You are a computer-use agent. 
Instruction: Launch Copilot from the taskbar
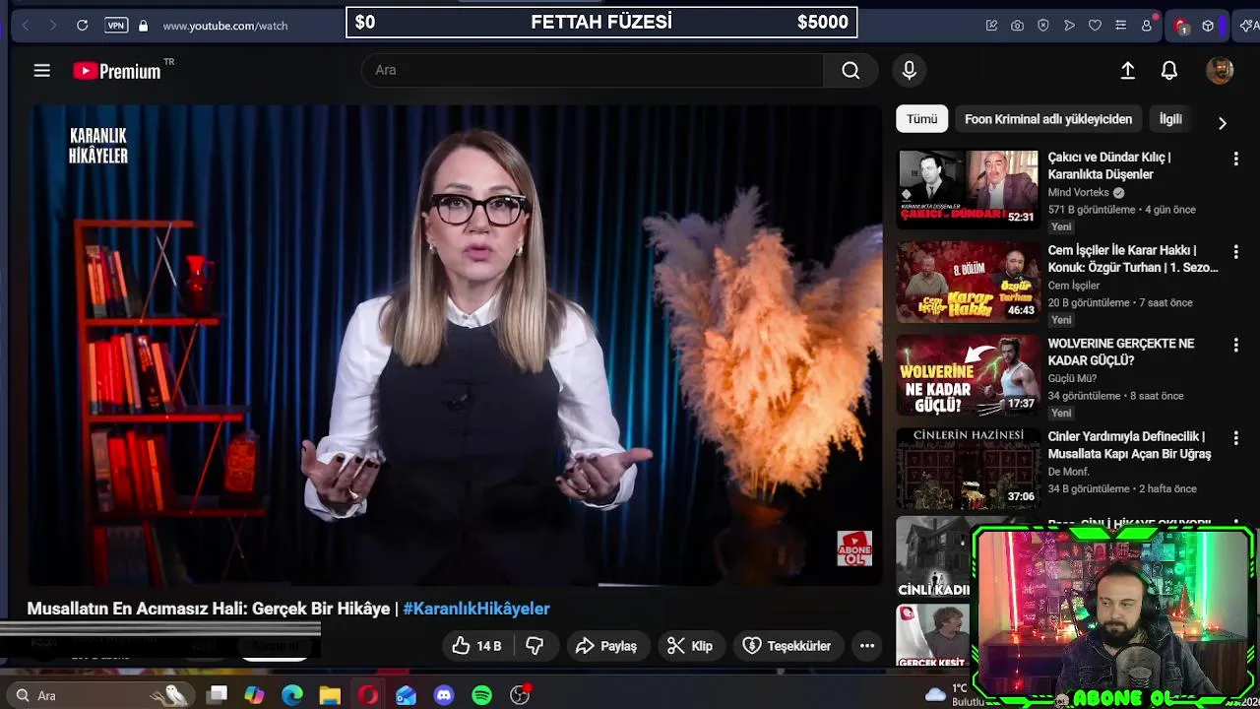click(x=255, y=695)
